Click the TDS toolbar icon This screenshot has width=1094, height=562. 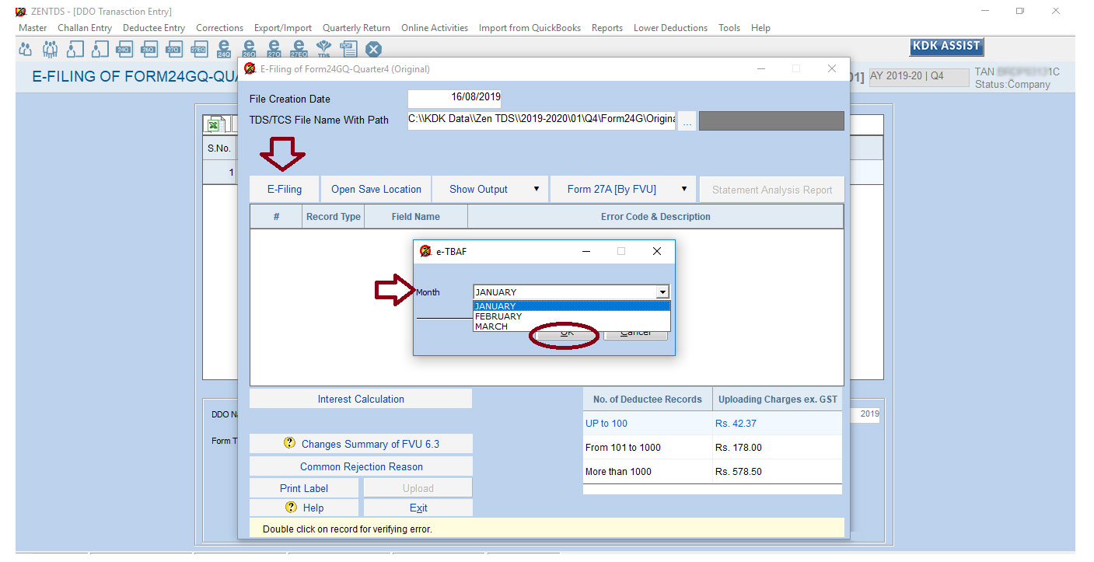pyautogui.click(x=323, y=49)
